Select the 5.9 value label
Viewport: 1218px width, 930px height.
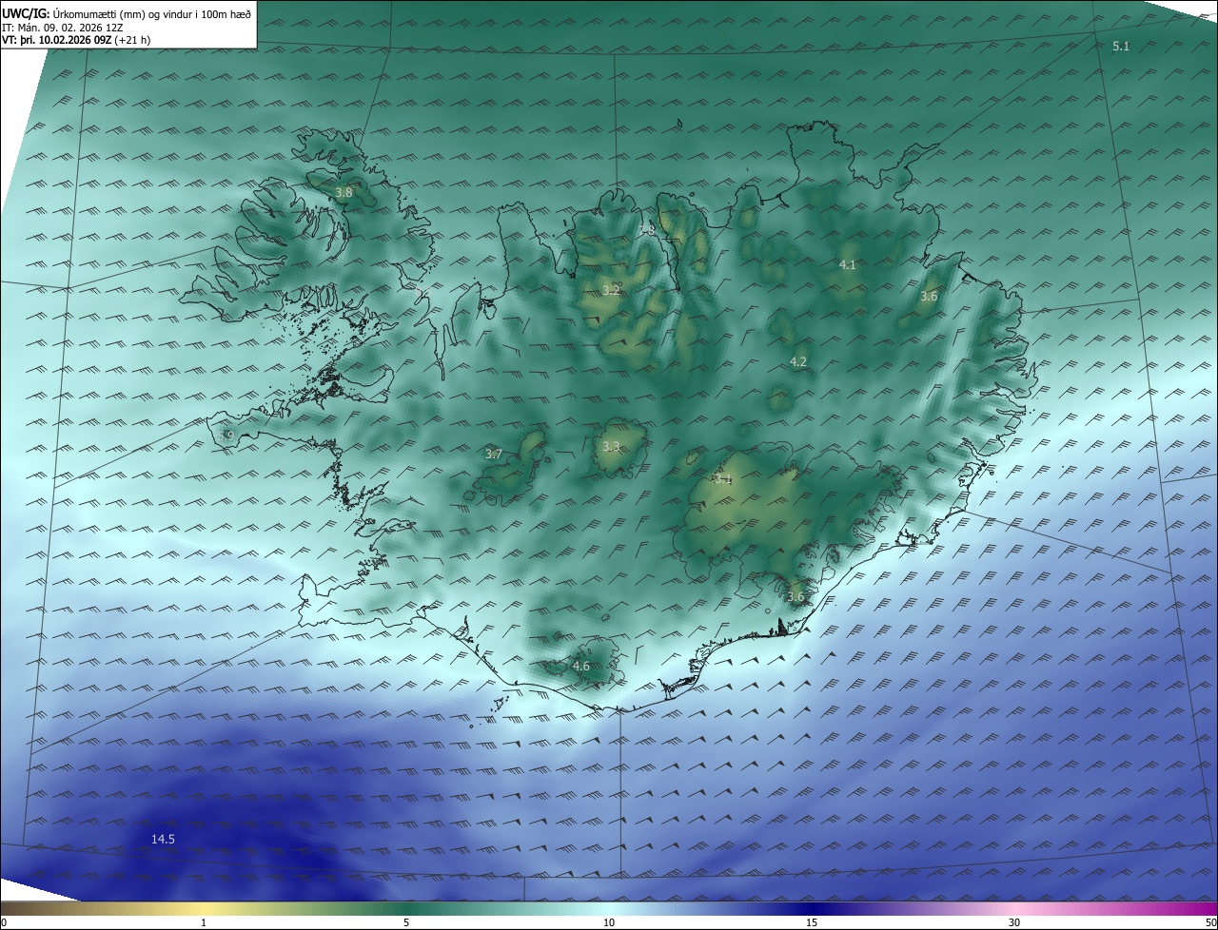[226, 436]
